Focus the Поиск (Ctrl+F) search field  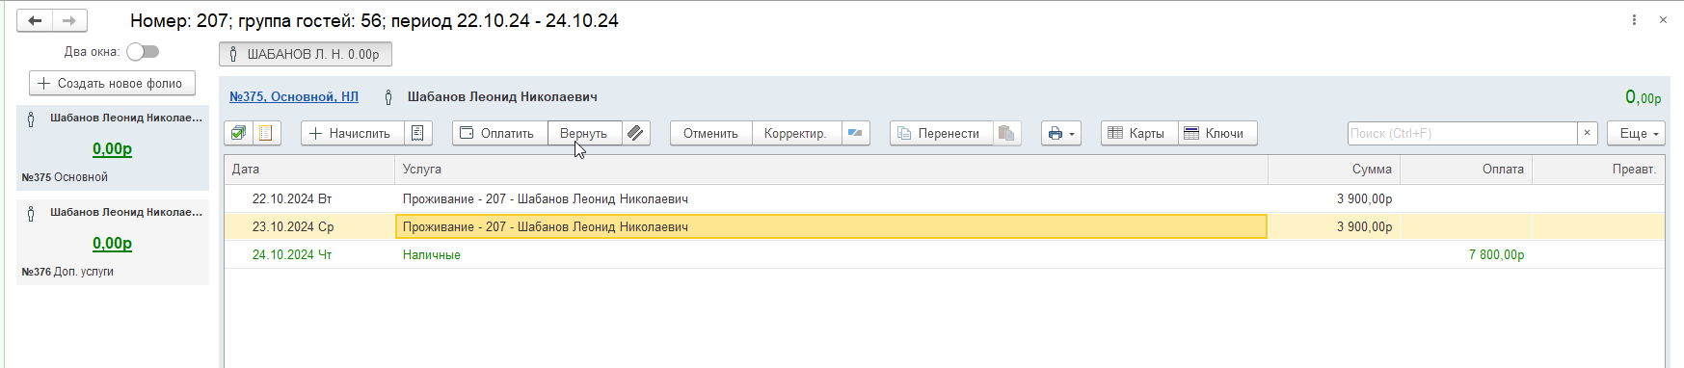tap(1462, 133)
